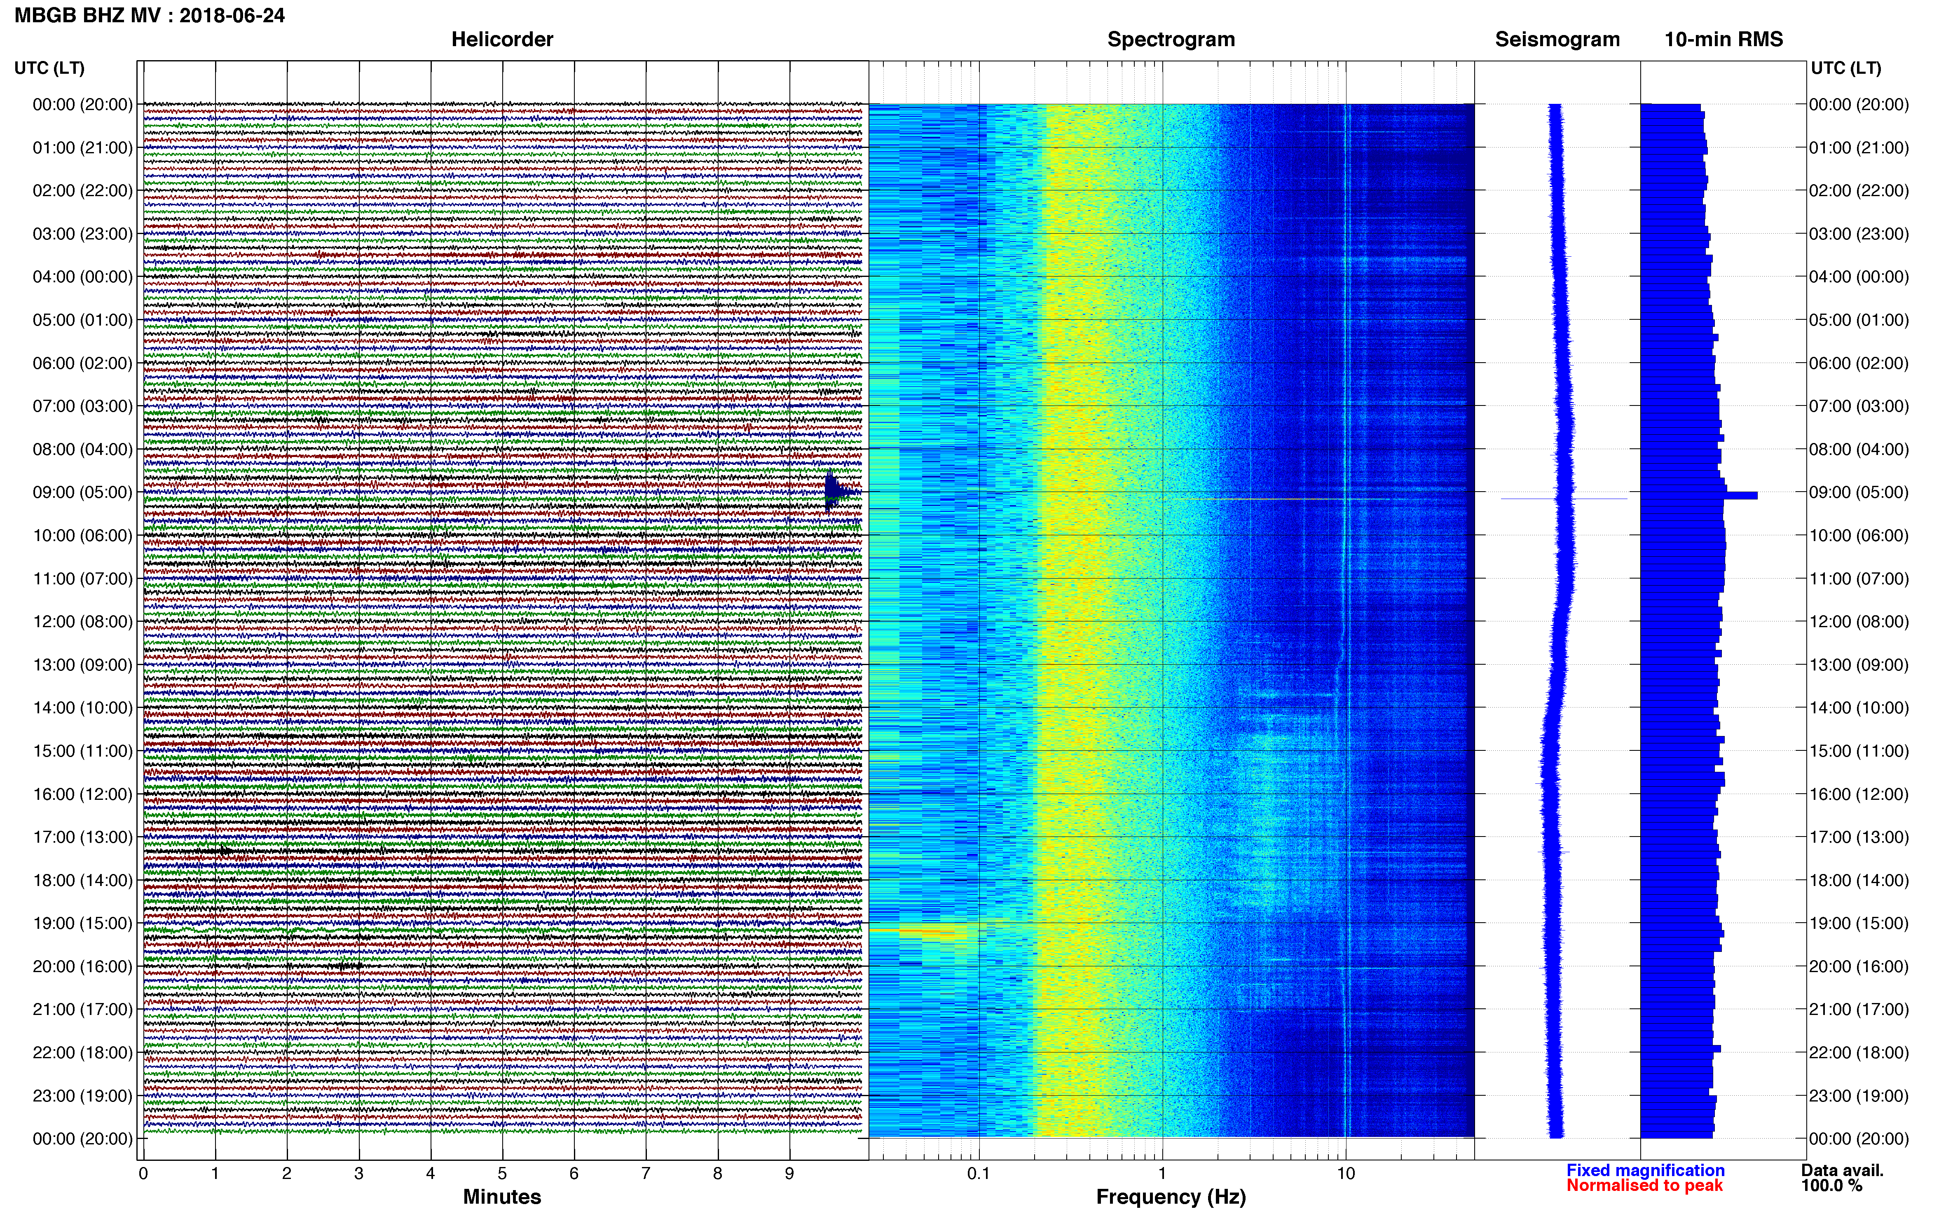Click the right-axis 04:00 (00:00) time label
Screen dimensions: 1953x1221
(1859, 277)
